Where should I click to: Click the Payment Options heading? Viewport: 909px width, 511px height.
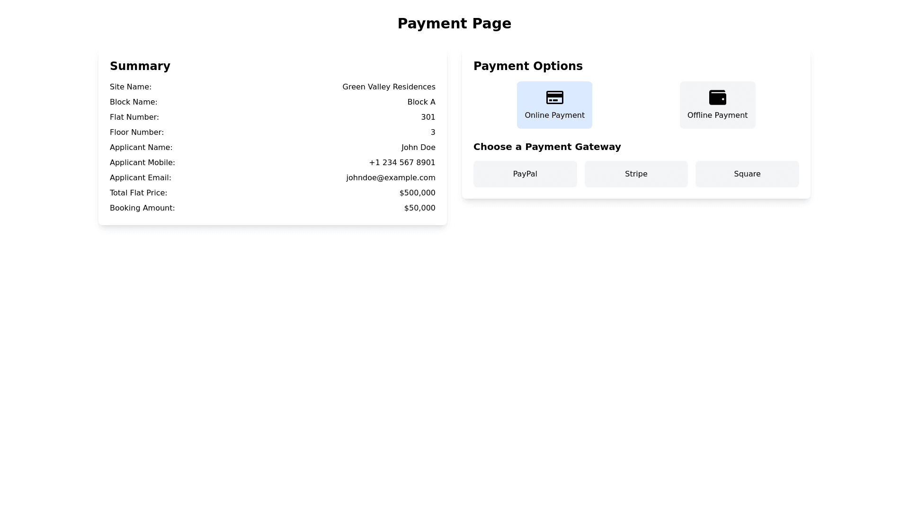tap(527, 66)
